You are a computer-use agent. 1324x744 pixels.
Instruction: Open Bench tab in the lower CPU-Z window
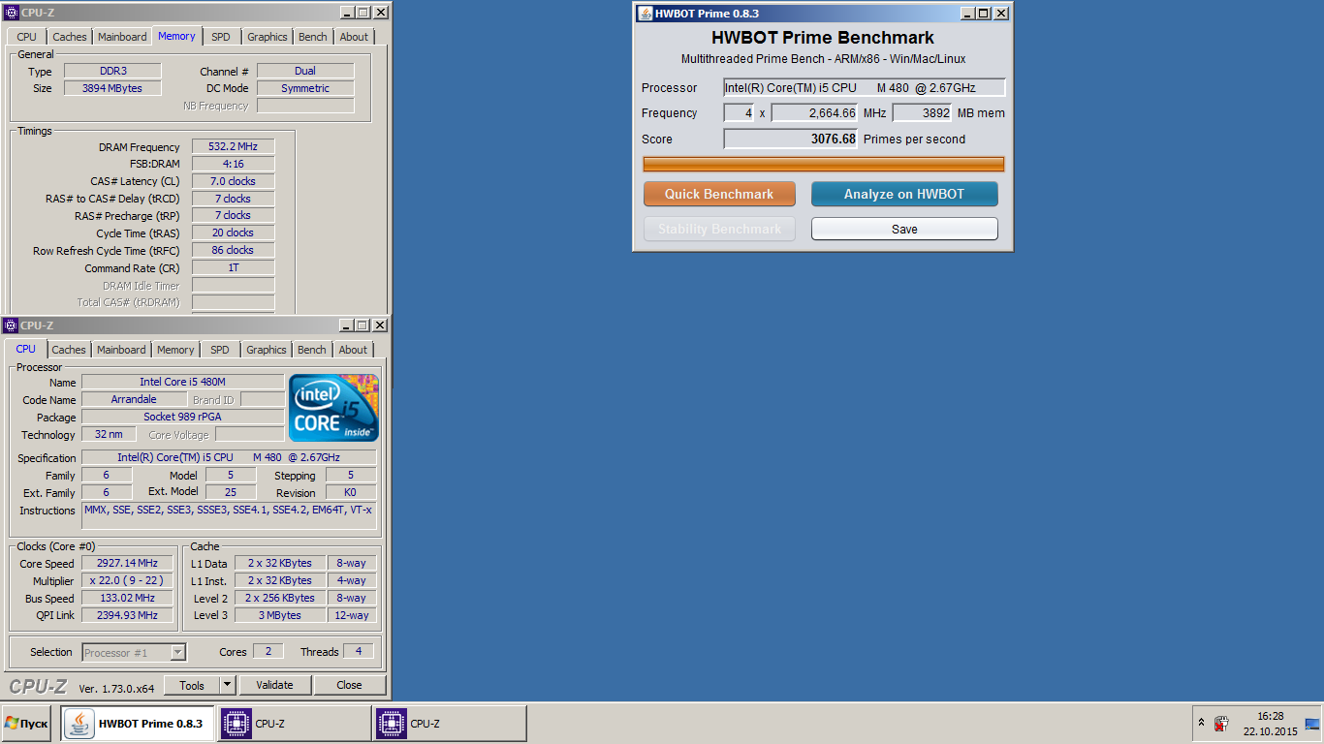(312, 350)
